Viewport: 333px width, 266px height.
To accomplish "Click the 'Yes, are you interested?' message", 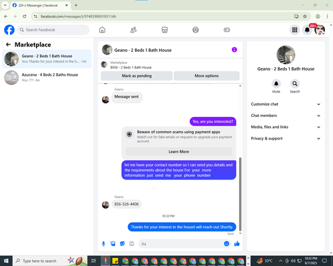I will (x=213, y=122).
